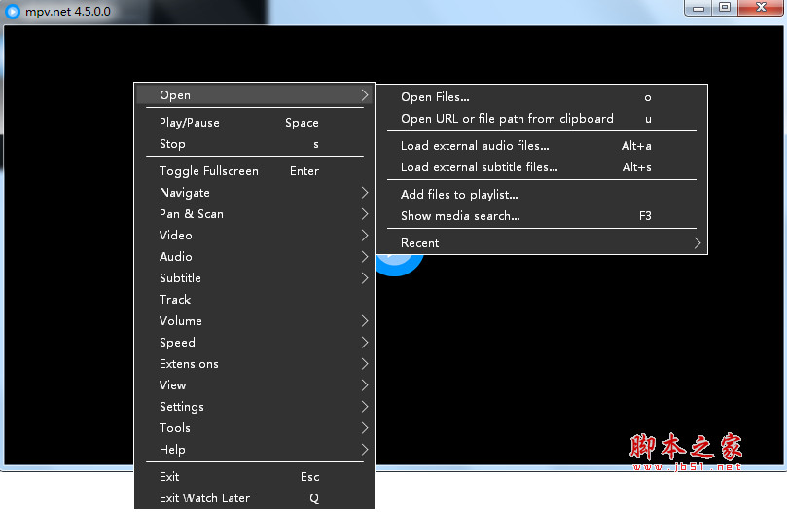
Task: Click Toggle Fullscreen menu entry
Action: (x=255, y=171)
